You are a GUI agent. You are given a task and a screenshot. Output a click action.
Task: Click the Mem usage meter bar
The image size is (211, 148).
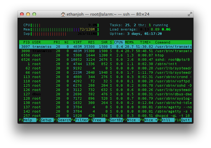61,30
